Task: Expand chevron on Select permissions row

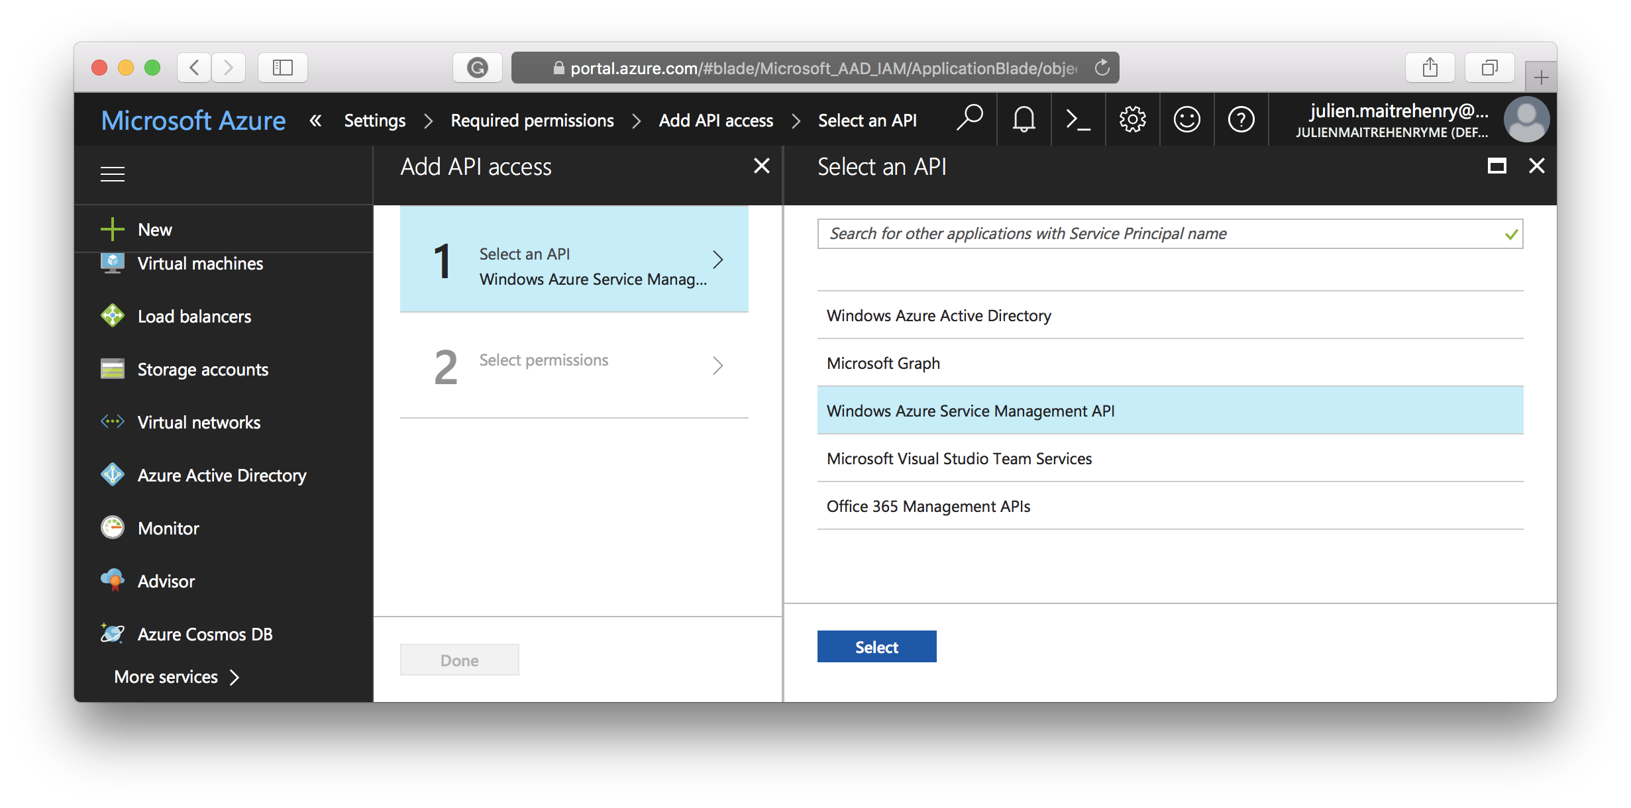Action: coord(717,365)
